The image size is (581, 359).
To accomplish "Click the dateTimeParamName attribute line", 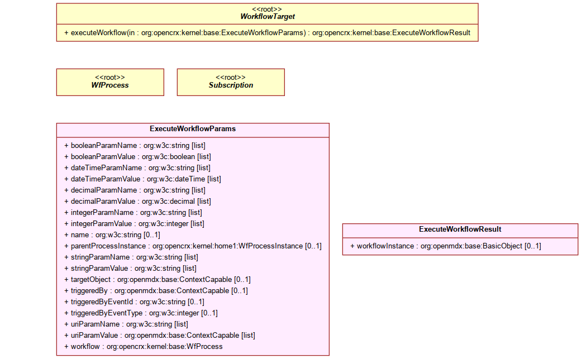I will (137, 168).
